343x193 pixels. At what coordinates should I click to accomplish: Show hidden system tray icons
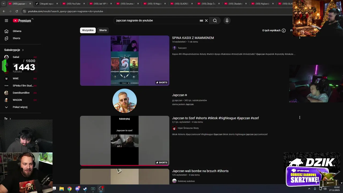coord(309,189)
